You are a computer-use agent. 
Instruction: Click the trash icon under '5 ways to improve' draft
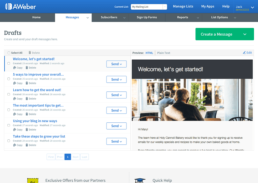[x=27, y=83]
